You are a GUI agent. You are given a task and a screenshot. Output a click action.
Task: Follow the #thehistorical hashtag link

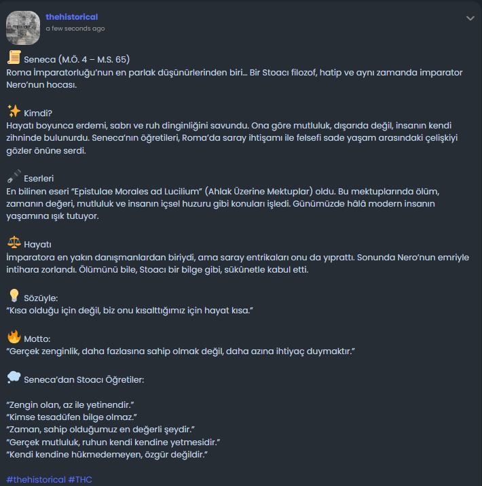click(x=36, y=479)
